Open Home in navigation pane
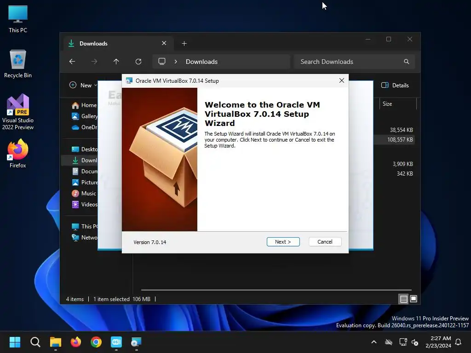The image size is (471, 353). pos(85,105)
